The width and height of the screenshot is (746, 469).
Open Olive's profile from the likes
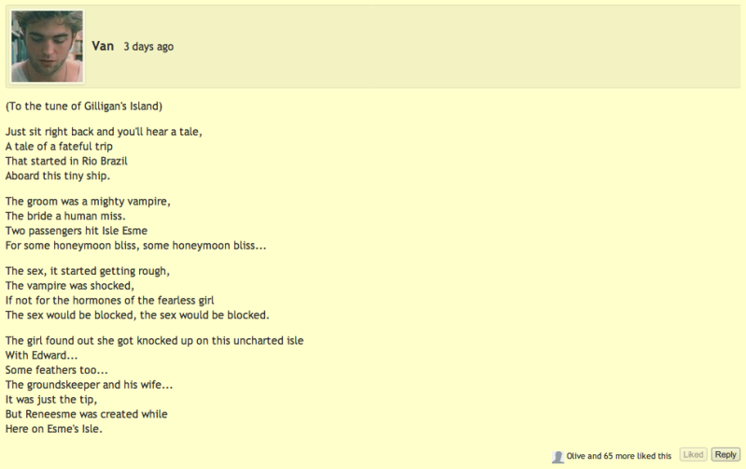tap(576, 456)
